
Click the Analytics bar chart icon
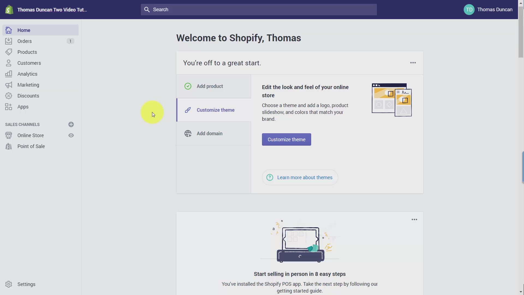(x=9, y=74)
